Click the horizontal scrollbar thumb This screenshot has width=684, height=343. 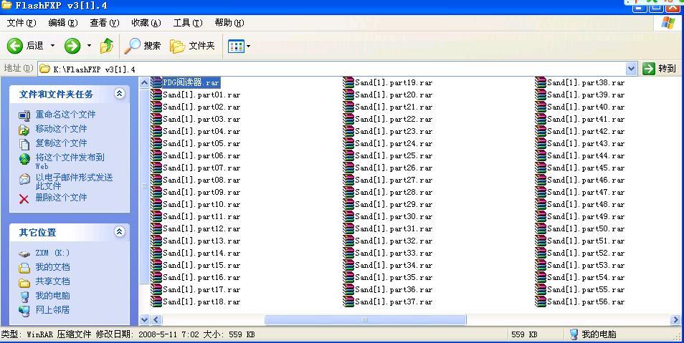366,320
